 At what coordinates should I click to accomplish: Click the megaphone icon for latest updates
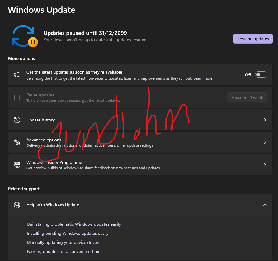[x=17, y=75]
